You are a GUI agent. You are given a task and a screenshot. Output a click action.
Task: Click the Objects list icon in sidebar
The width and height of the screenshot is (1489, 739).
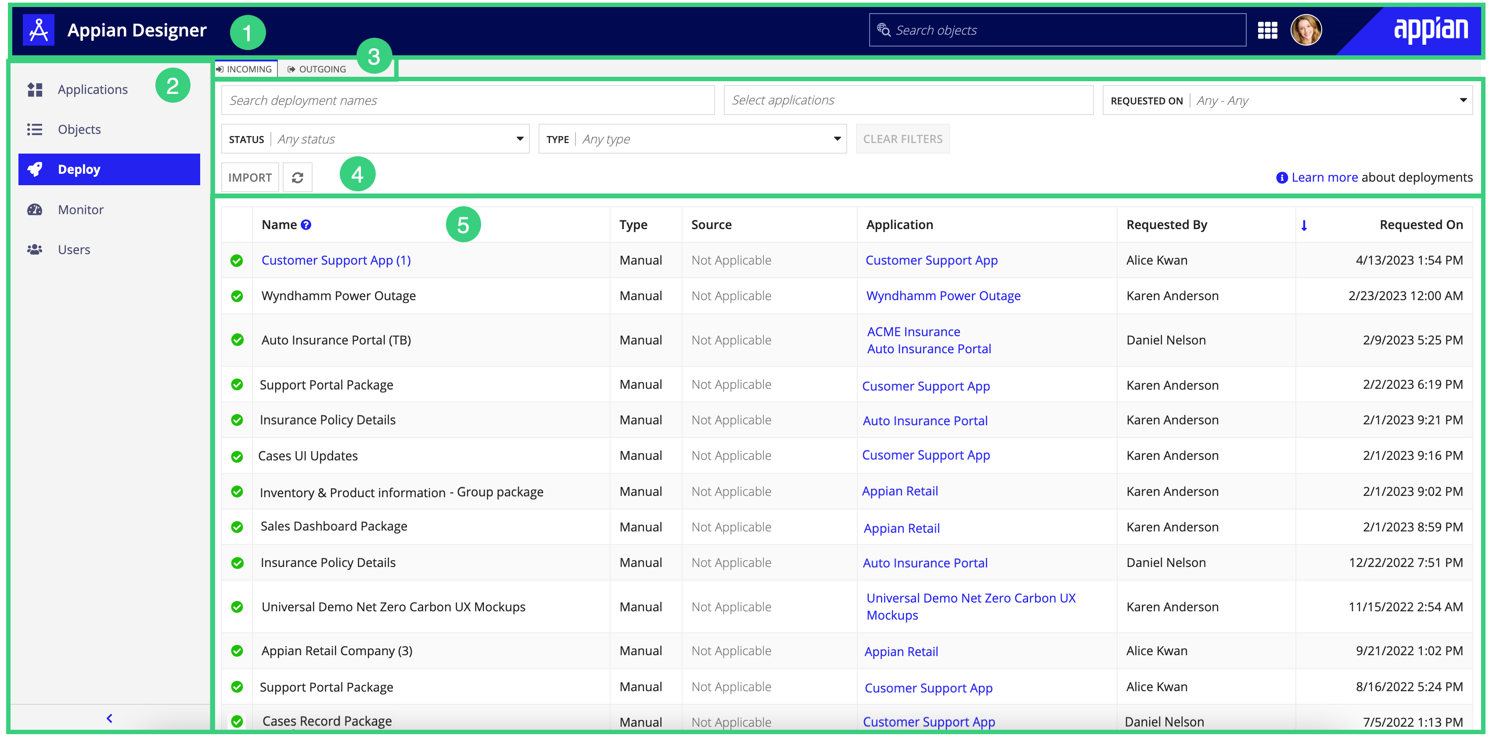35,129
